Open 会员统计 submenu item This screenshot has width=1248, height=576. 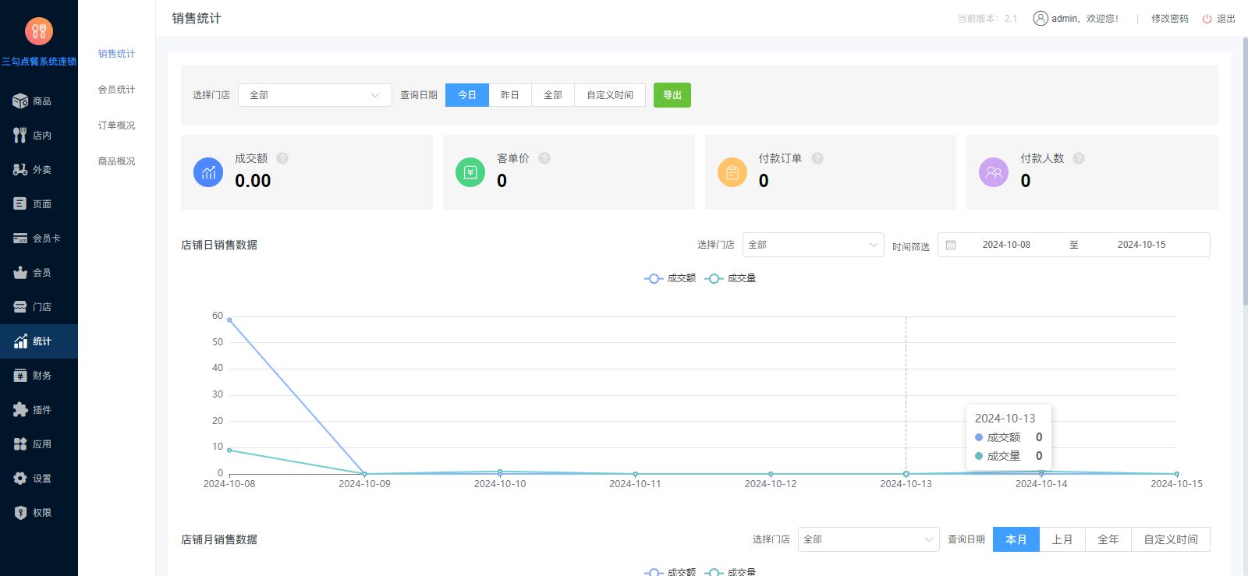116,90
